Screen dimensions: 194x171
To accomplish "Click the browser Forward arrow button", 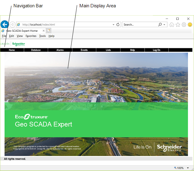I will point(12,24).
